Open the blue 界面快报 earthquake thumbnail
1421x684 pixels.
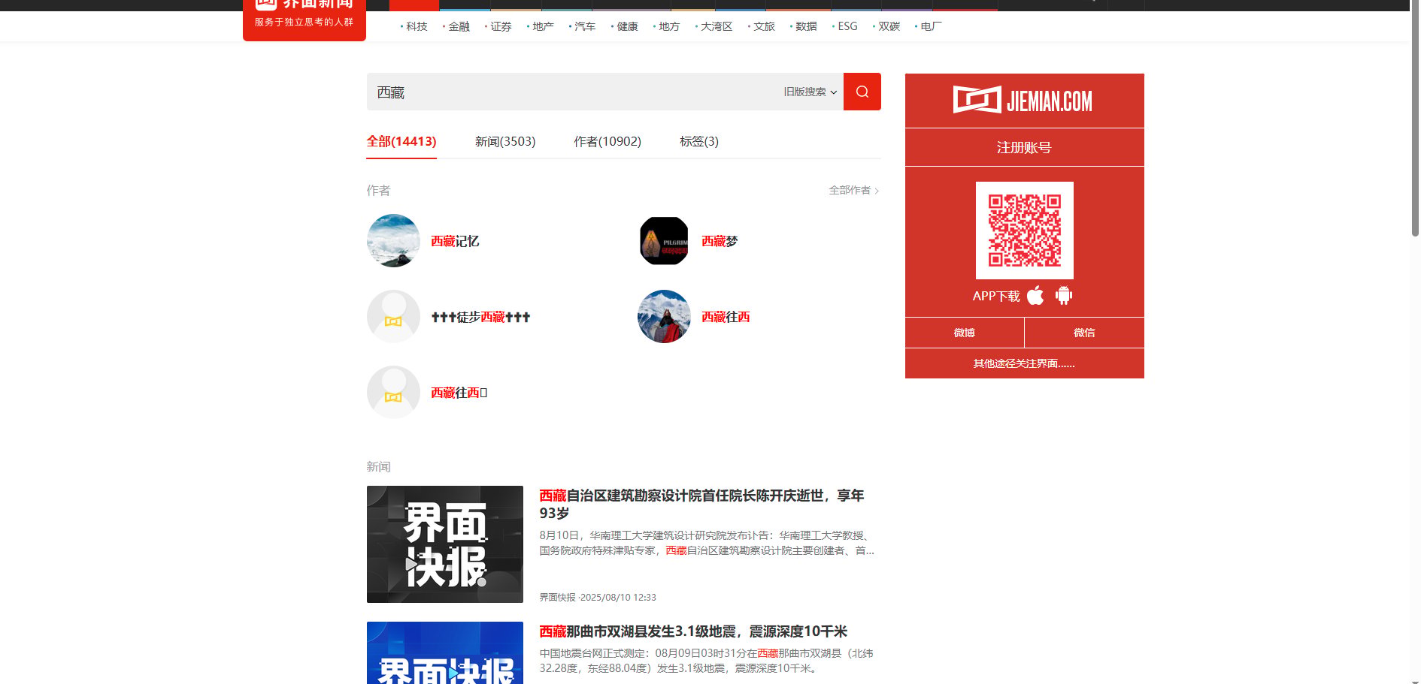pyautogui.click(x=445, y=652)
